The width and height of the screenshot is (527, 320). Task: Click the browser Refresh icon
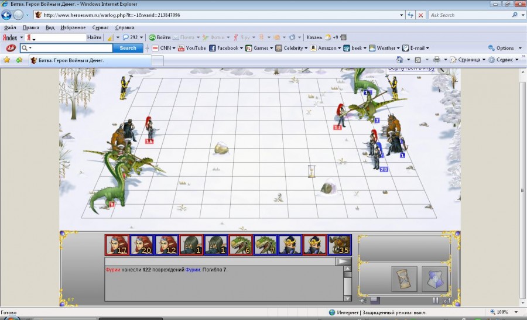coord(410,15)
